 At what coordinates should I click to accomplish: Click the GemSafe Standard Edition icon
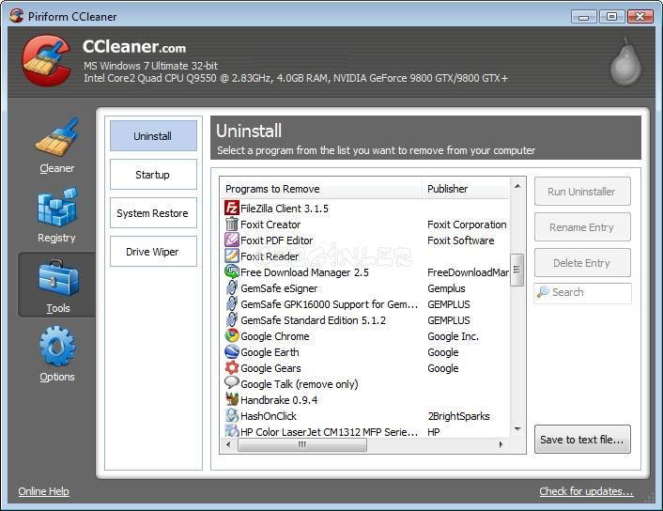(x=232, y=319)
